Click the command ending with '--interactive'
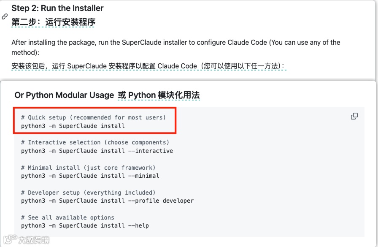This screenshot has height=247, width=378. (97, 151)
